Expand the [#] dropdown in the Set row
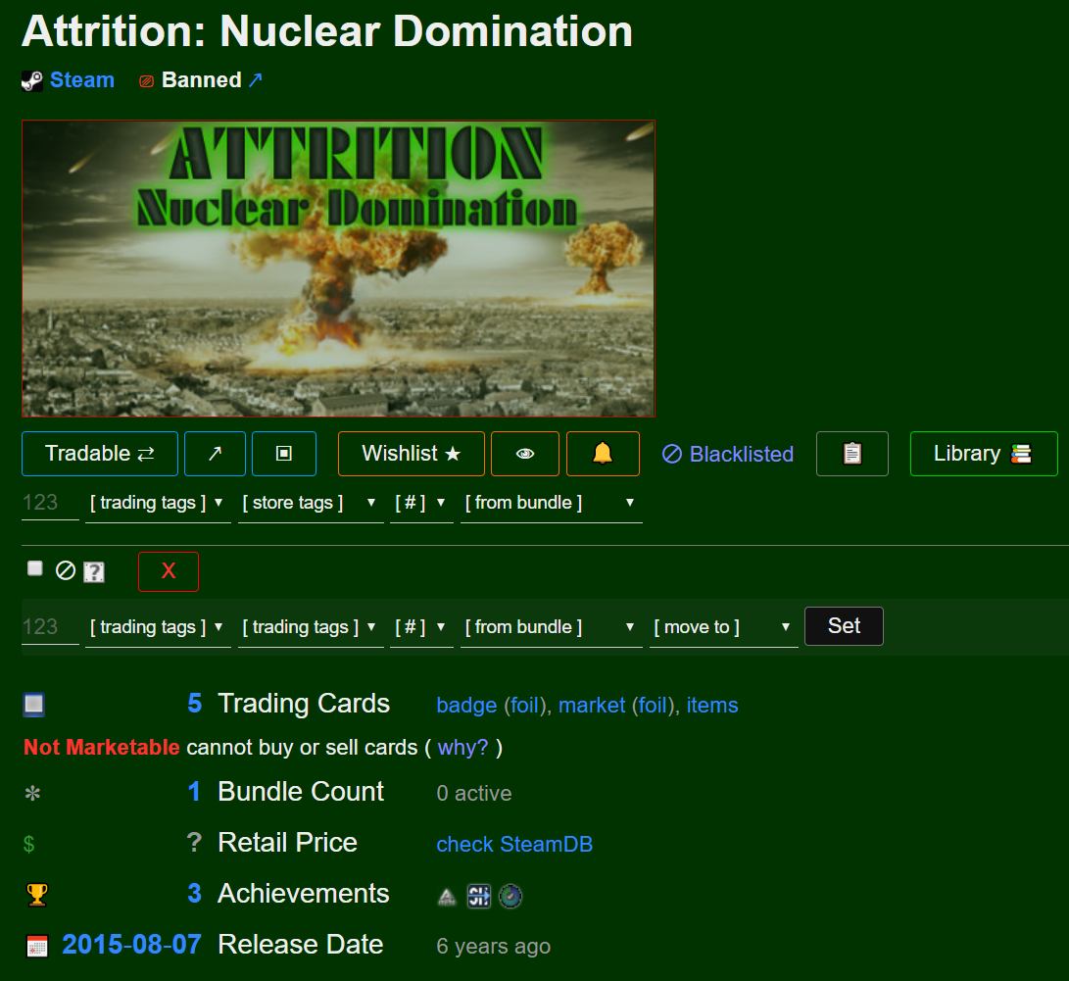Image resolution: width=1069 pixels, height=981 pixels. pyautogui.click(x=421, y=627)
